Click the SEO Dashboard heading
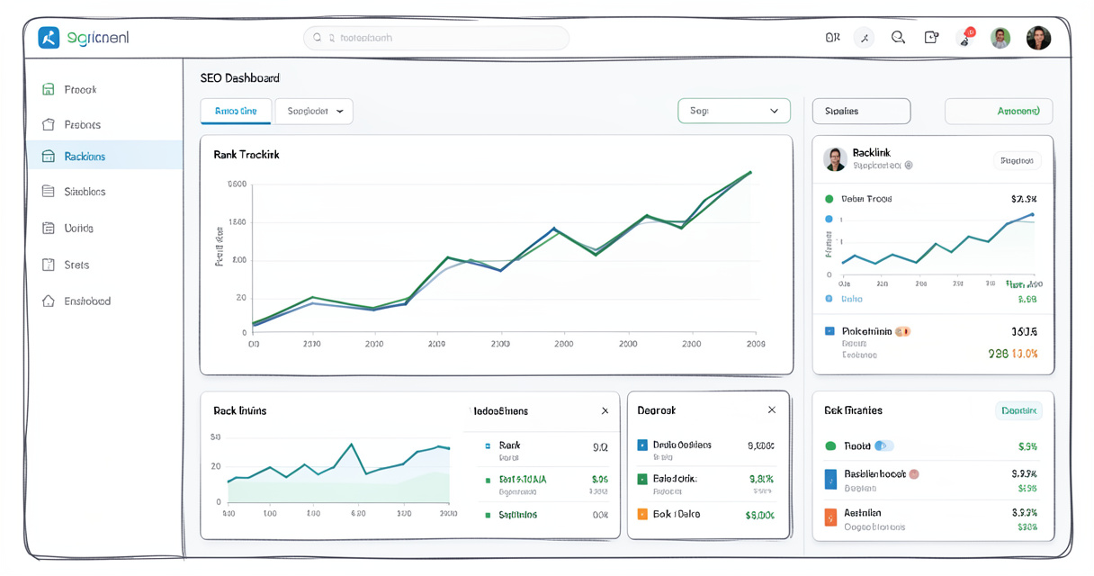1094x576 pixels. click(x=240, y=78)
